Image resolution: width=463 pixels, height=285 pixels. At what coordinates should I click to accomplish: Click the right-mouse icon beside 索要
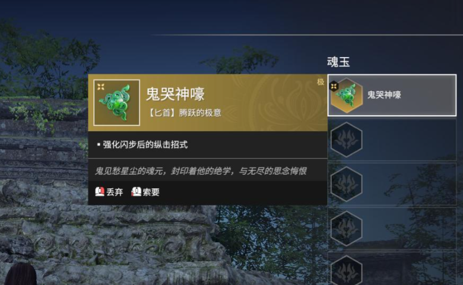pos(136,192)
